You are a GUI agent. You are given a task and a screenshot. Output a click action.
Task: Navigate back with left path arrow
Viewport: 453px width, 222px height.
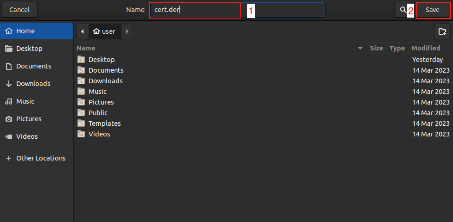tap(83, 31)
